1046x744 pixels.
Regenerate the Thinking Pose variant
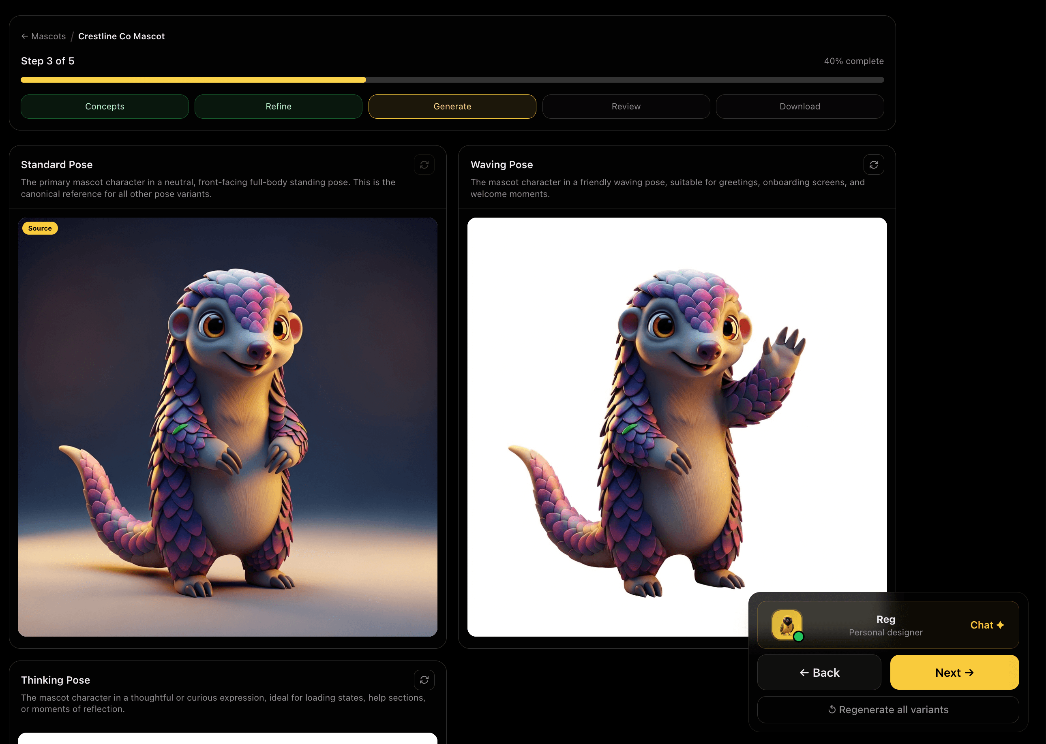pos(424,680)
